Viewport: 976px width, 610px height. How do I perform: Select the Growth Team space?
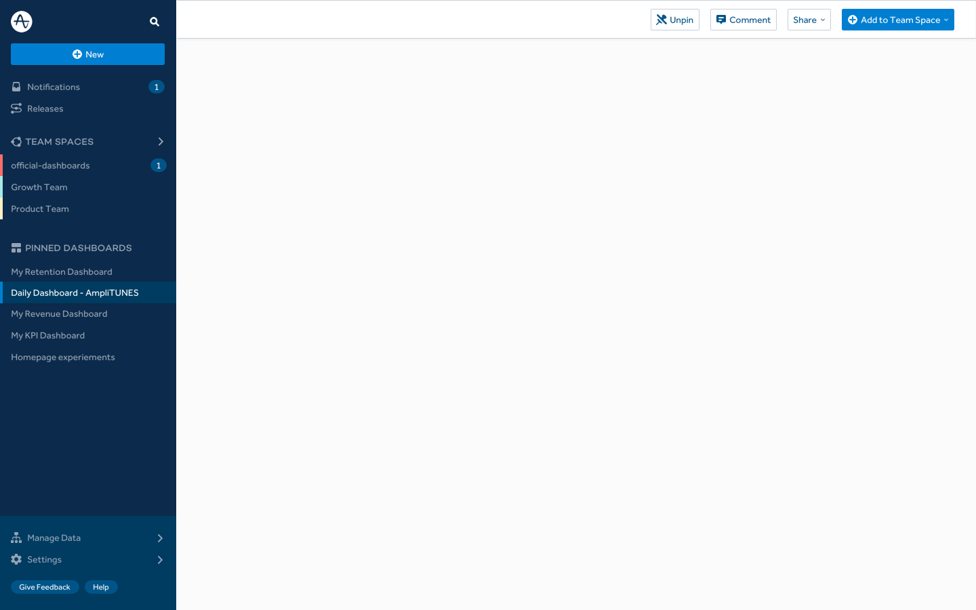39,187
